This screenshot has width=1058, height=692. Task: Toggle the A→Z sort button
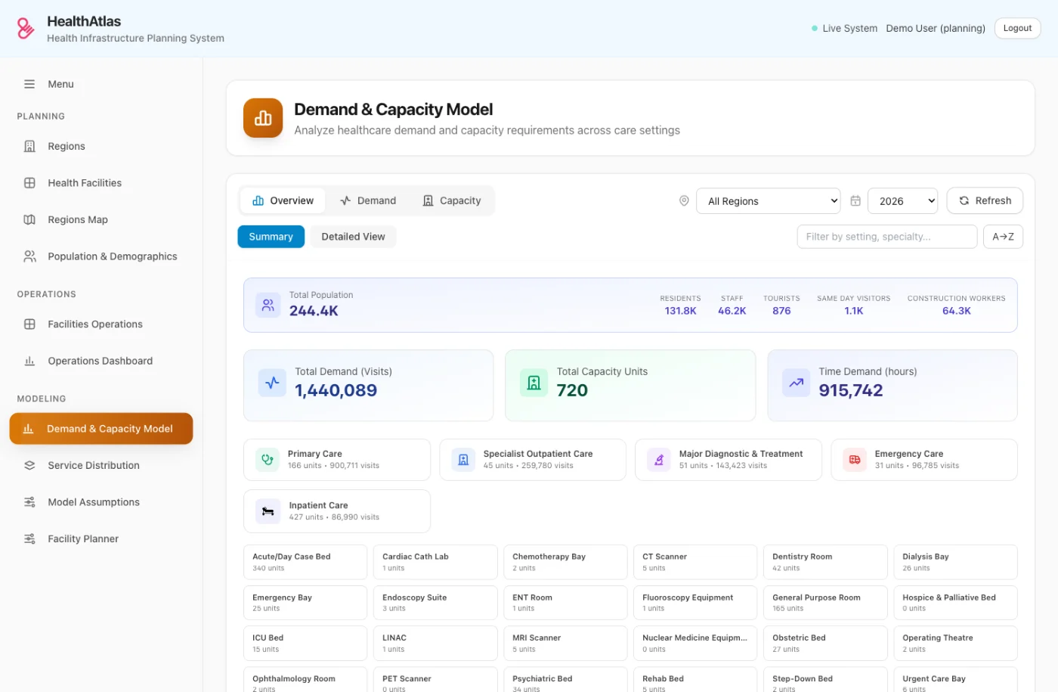pos(1003,237)
